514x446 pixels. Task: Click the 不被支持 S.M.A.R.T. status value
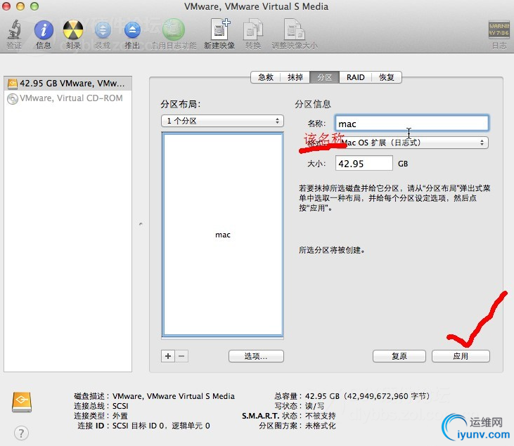pyautogui.click(x=320, y=416)
